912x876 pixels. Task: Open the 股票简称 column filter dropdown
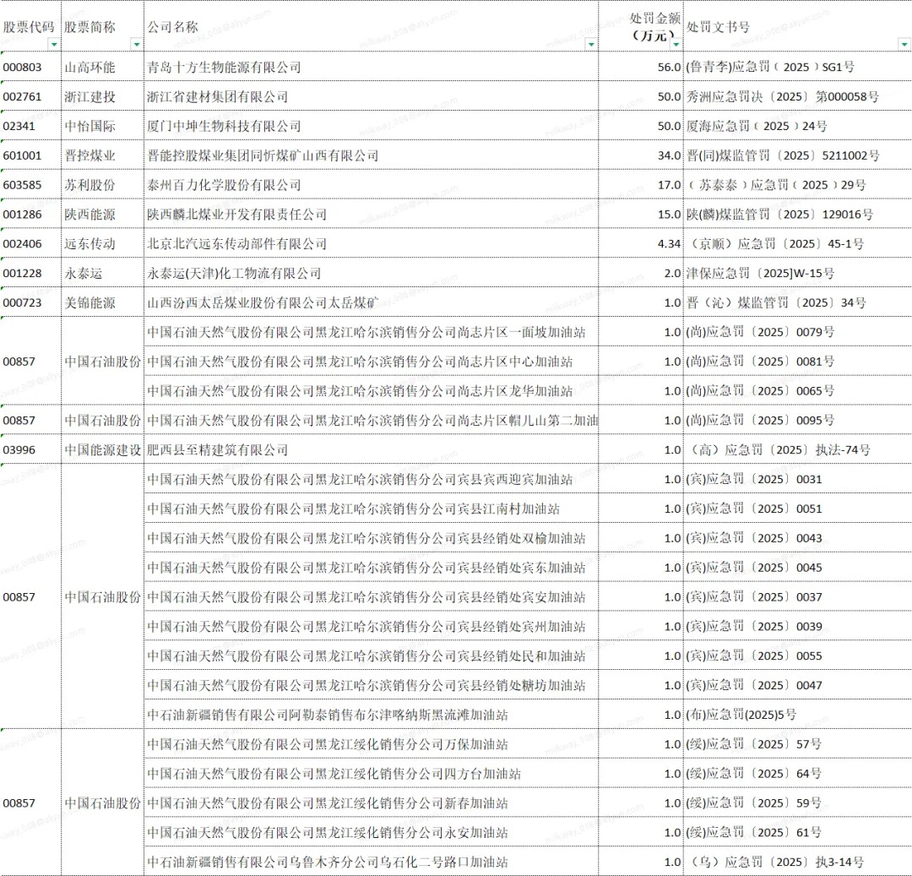pyautogui.click(x=136, y=44)
